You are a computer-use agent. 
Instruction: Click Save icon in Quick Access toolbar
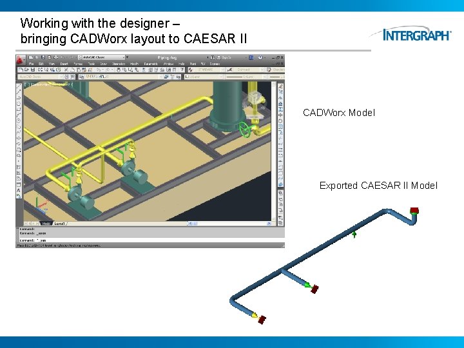pyautogui.click(x=43, y=57)
